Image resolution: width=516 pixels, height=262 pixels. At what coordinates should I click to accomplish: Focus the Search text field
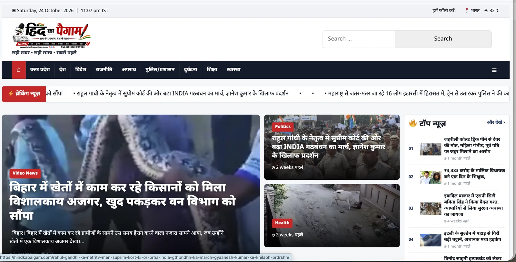pos(359,39)
